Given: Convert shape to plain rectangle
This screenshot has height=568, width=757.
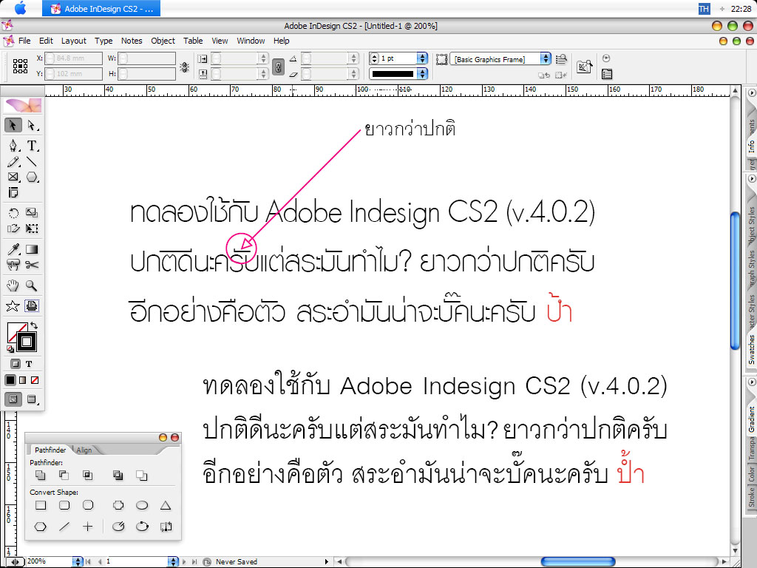Looking at the screenshot, I should tap(41, 505).
